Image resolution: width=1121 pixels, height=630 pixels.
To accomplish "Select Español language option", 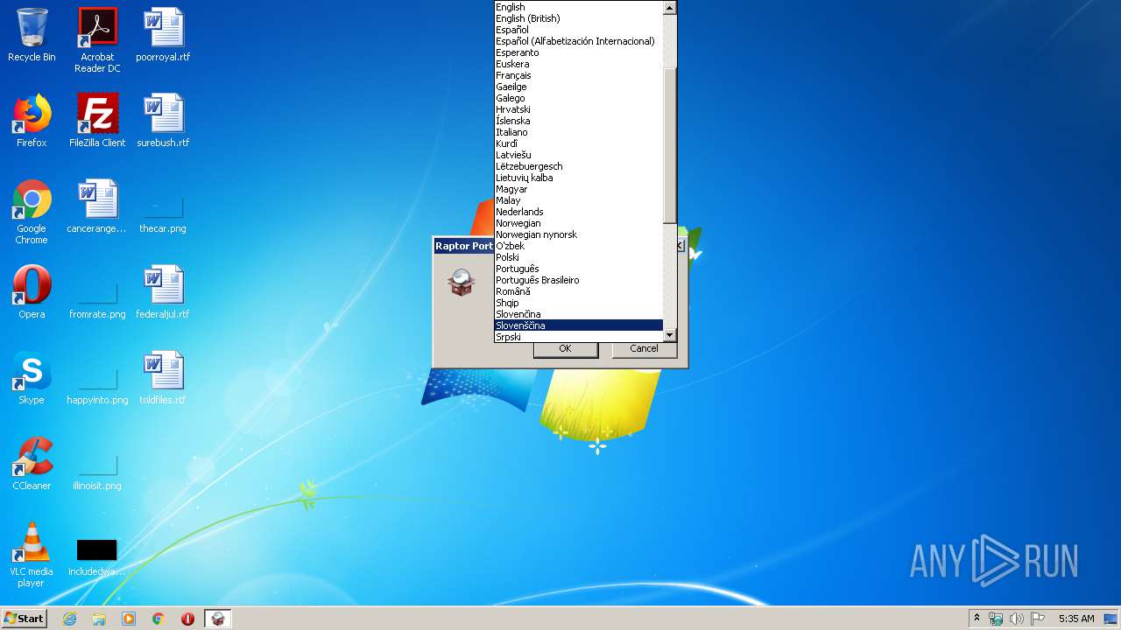I will point(579,30).
